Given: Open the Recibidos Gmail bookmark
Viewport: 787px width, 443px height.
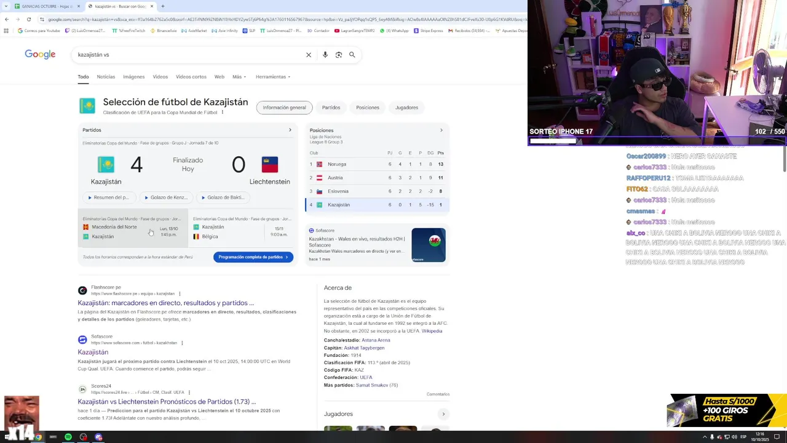Looking at the screenshot, I should click(469, 30).
